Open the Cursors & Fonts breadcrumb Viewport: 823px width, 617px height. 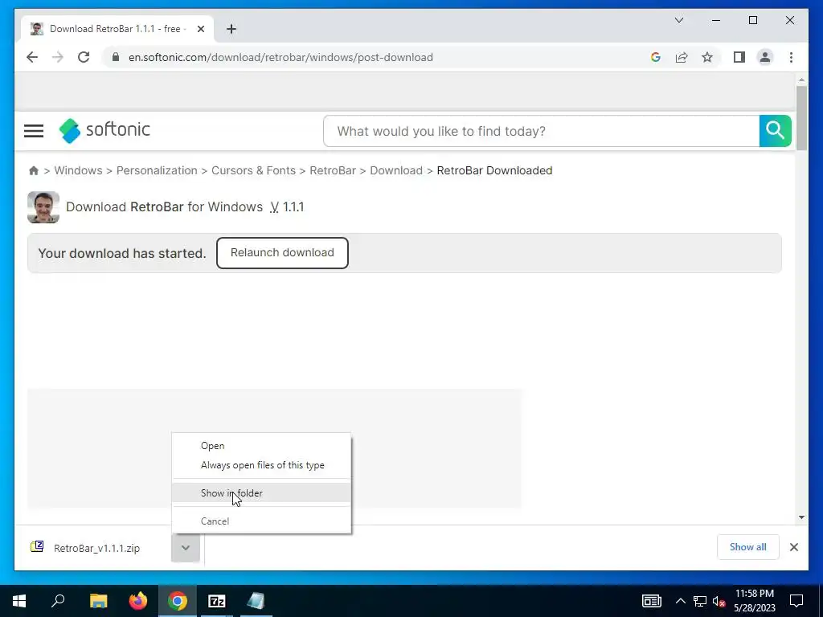(253, 170)
